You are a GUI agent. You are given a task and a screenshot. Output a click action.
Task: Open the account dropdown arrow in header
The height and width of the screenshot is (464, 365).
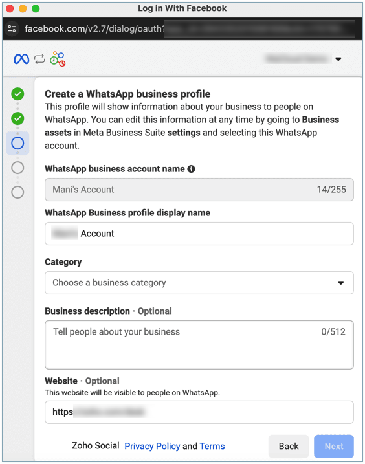click(x=338, y=59)
